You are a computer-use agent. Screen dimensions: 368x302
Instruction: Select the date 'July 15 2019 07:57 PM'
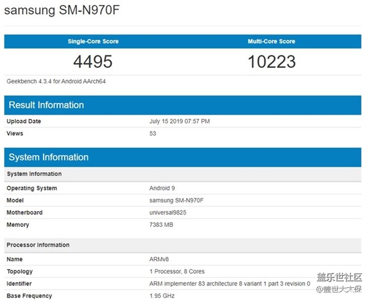pos(179,121)
